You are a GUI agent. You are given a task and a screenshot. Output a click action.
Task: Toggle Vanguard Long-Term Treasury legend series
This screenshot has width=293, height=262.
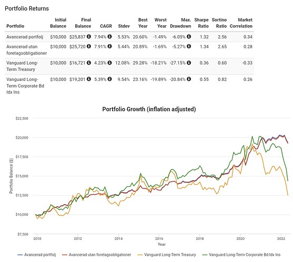[167, 255]
